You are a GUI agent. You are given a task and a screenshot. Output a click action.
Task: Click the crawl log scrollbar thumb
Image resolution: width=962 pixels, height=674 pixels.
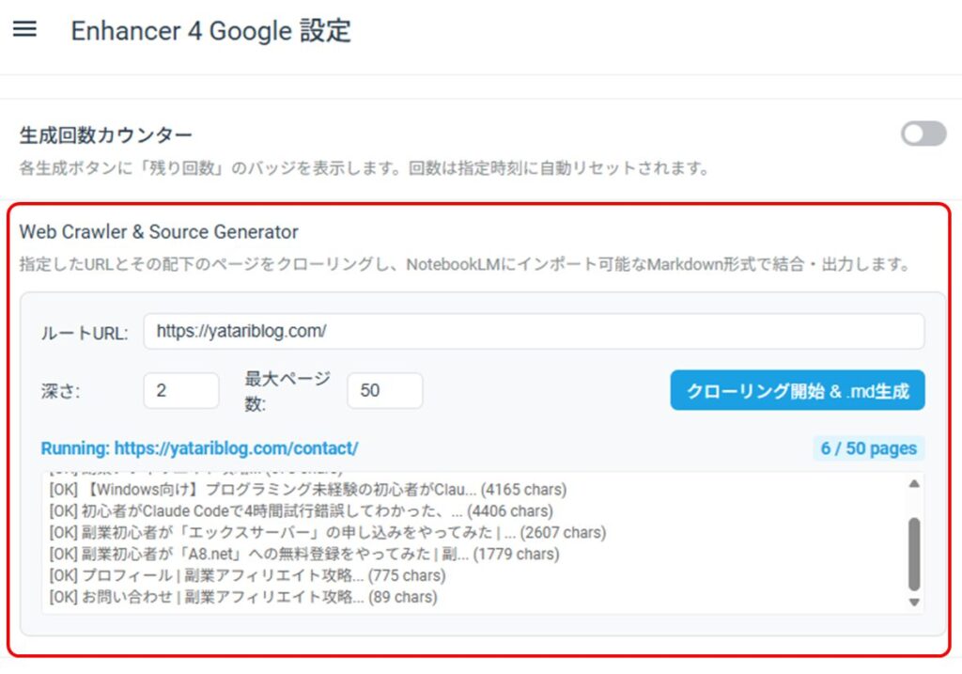pos(914,553)
